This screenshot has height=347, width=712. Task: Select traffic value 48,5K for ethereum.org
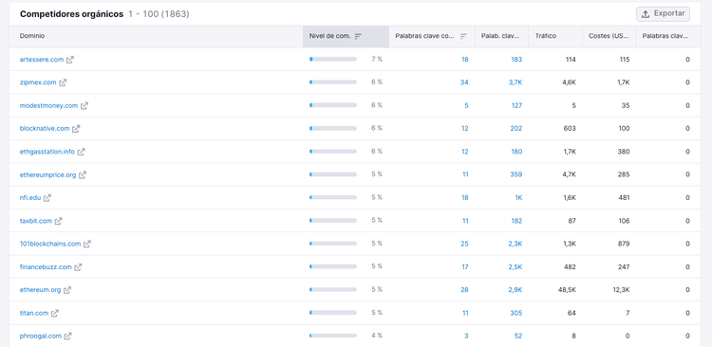[567, 290]
